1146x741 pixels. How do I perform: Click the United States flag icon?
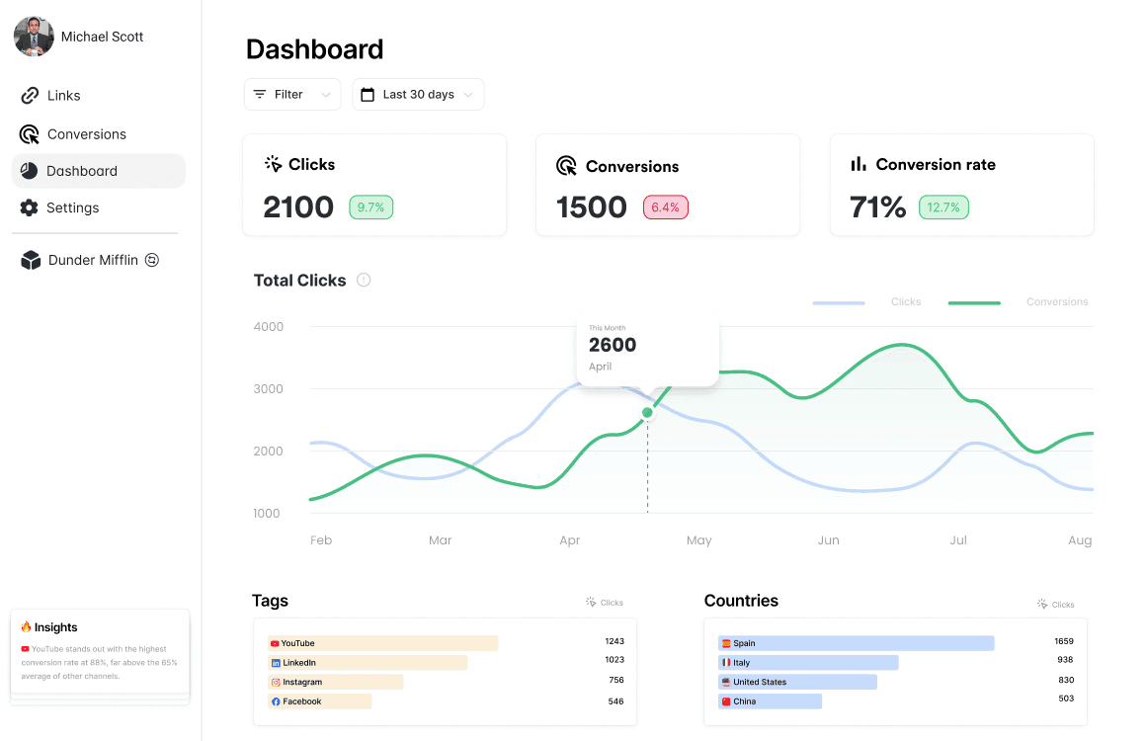(x=726, y=682)
